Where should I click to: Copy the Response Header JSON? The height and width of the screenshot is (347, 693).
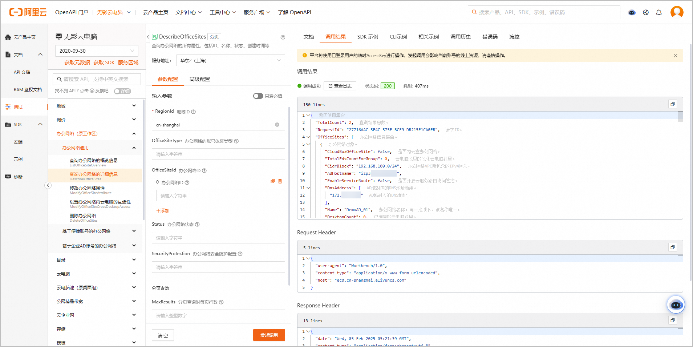(x=673, y=320)
